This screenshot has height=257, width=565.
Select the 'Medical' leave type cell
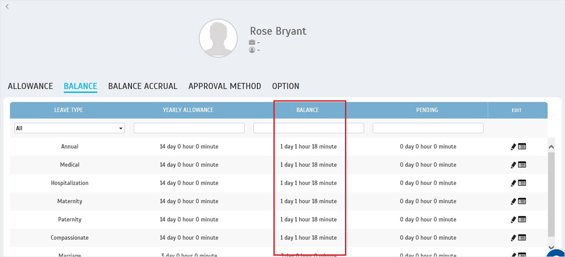[x=70, y=165]
